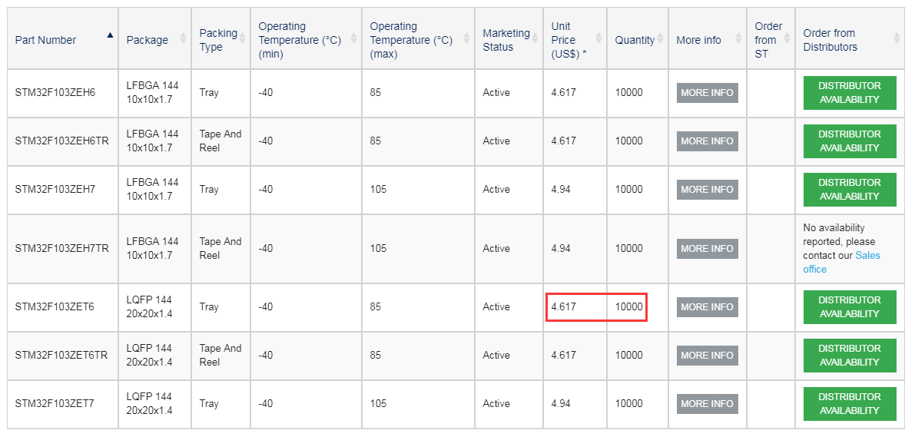Sort by Operating Temperature min column
The width and height of the screenshot is (915, 437).
[x=353, y=38]
